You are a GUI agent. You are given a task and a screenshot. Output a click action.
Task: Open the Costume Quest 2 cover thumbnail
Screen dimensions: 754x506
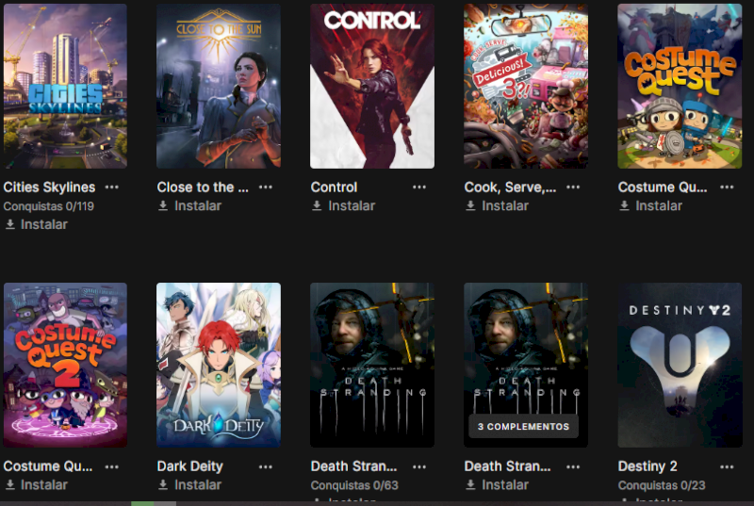click(x=65, y=366)
